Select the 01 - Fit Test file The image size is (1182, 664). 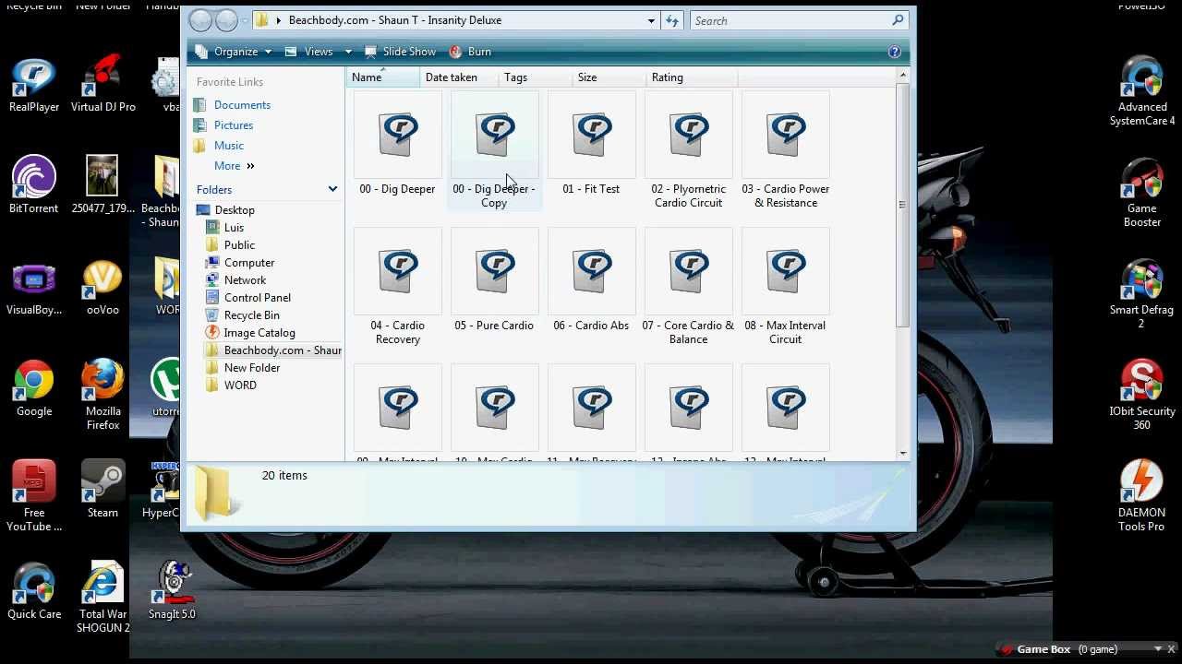pyautogui.click(x=591, y=144)
